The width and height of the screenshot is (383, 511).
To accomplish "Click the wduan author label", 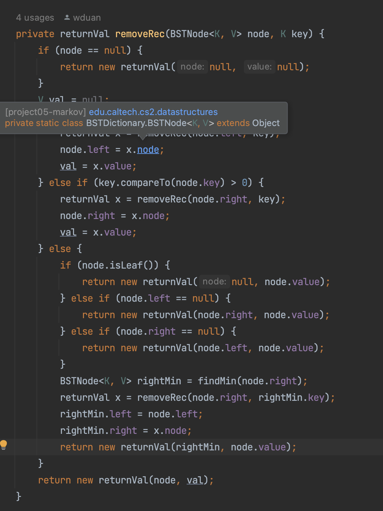I will point(87,18).
